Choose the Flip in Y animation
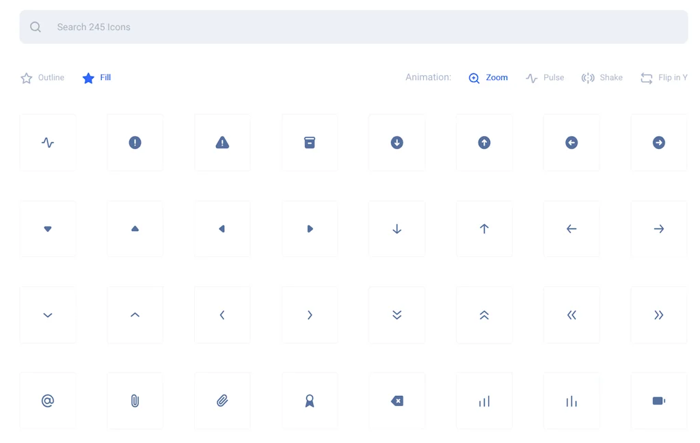700x443 pixels. pyautogui.click(x=664, y=77)
